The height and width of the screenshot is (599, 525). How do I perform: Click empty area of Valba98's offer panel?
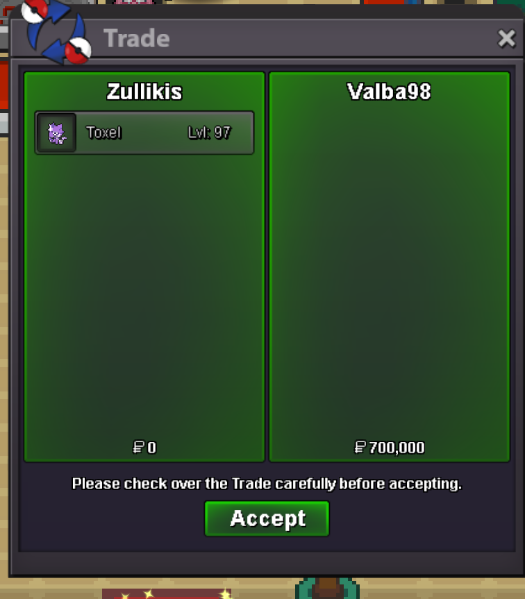coord(390,267)
